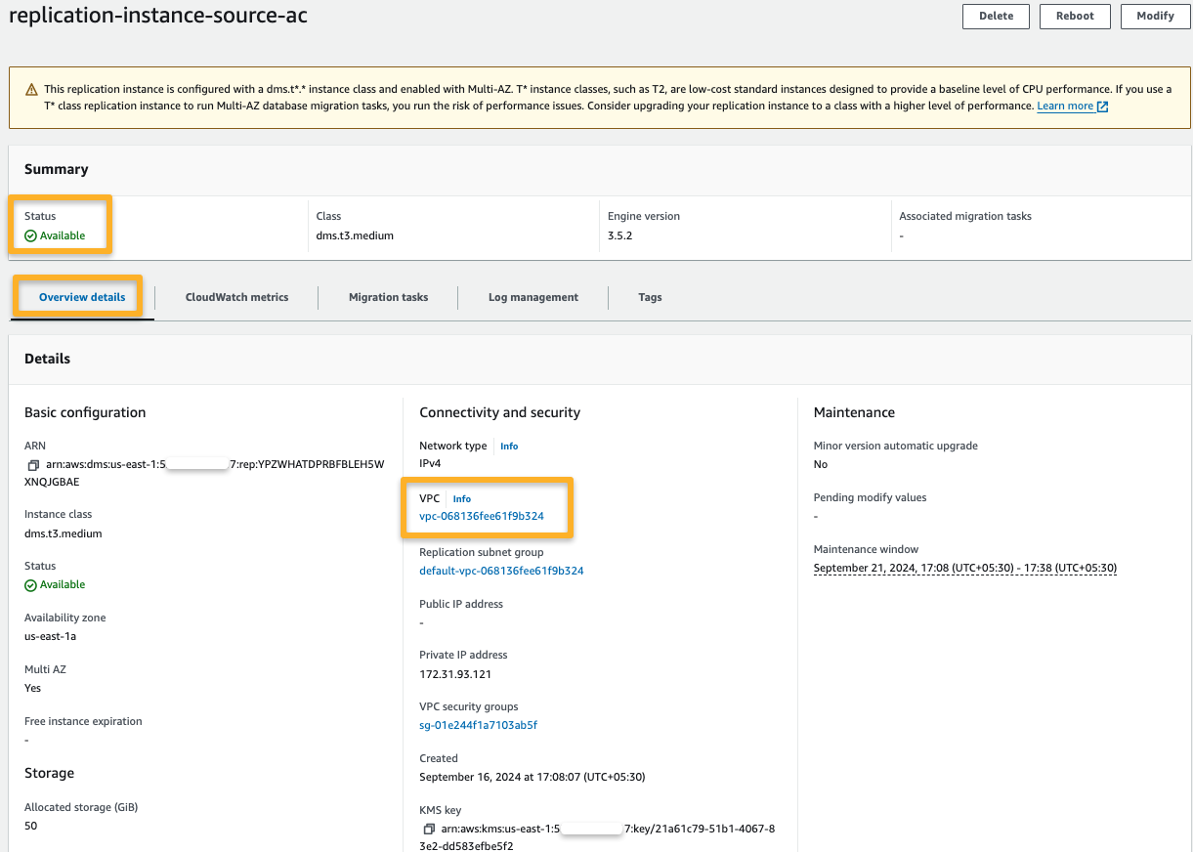Viewport: 1193px width, 852px height.
Task: Click the green Available check icon under Summary Status
Action: [32, 235]
